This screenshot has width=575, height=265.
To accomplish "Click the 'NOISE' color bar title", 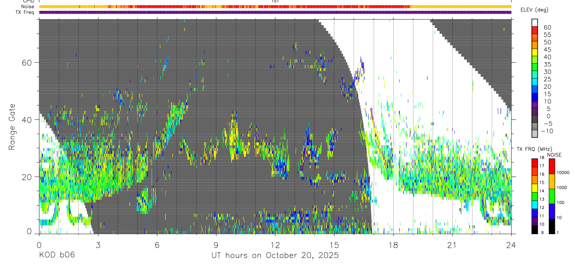I will click(554, 155).
